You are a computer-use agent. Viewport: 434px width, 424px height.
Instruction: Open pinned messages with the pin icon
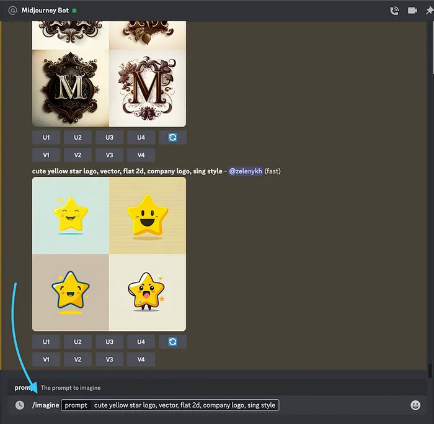(430, 11)
